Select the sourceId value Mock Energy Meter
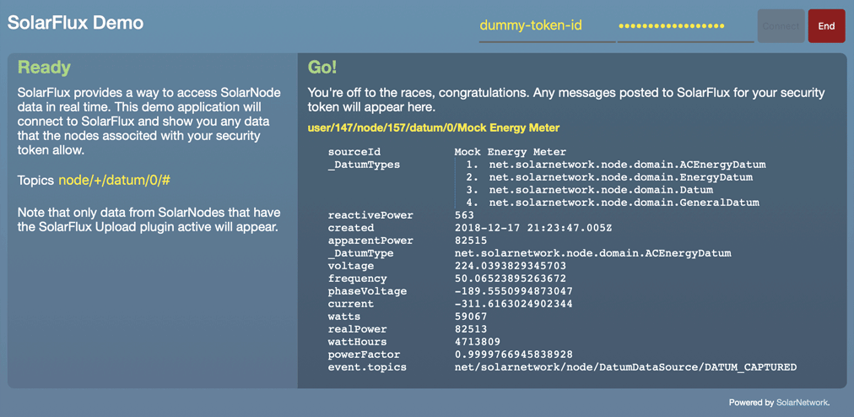Image resolution: width=854 pixels, height=417 pixels. [511, 152]
